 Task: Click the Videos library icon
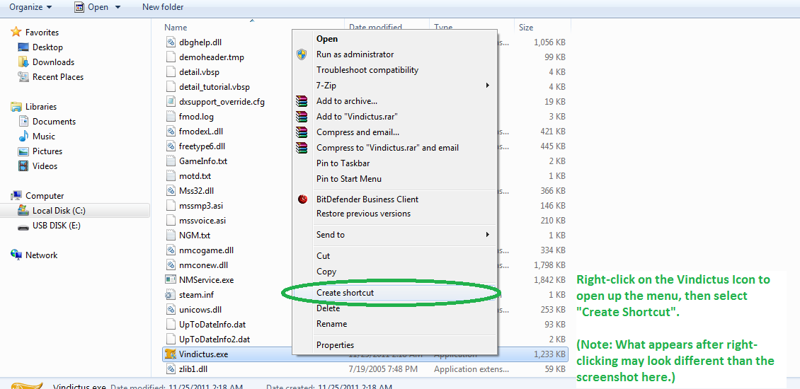23,166
